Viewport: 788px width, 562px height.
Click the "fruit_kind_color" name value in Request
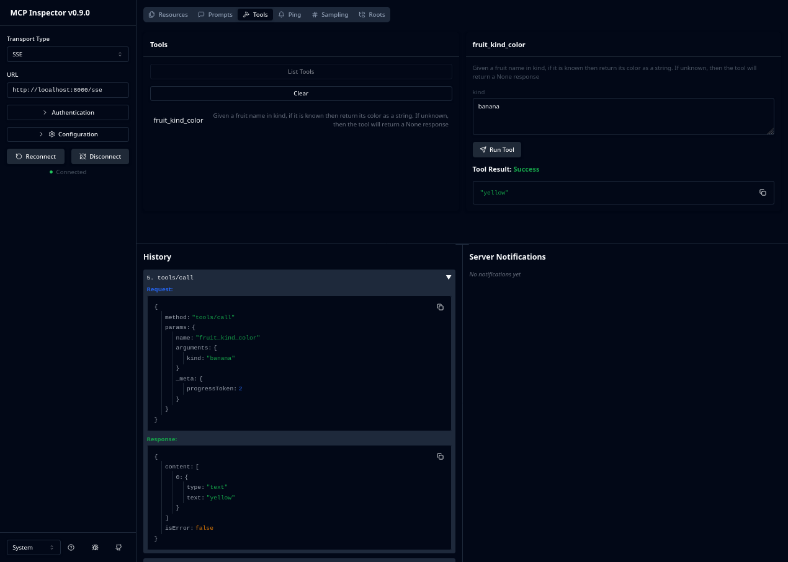[x=228, y=338]
